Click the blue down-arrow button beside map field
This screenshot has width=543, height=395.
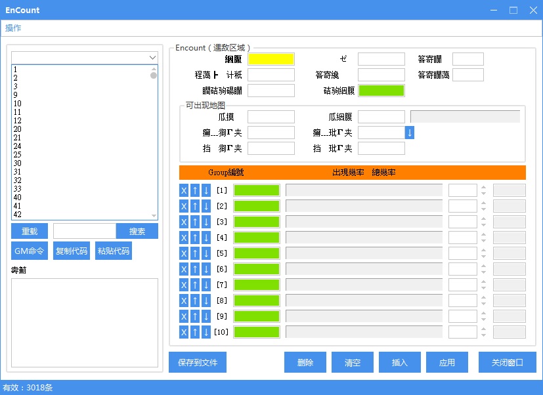point(409,133)
